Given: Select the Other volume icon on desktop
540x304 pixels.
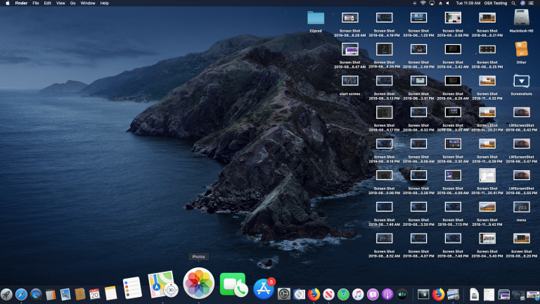Looking at the screenshot, I should pyautogui.click(x=522, y=49).
